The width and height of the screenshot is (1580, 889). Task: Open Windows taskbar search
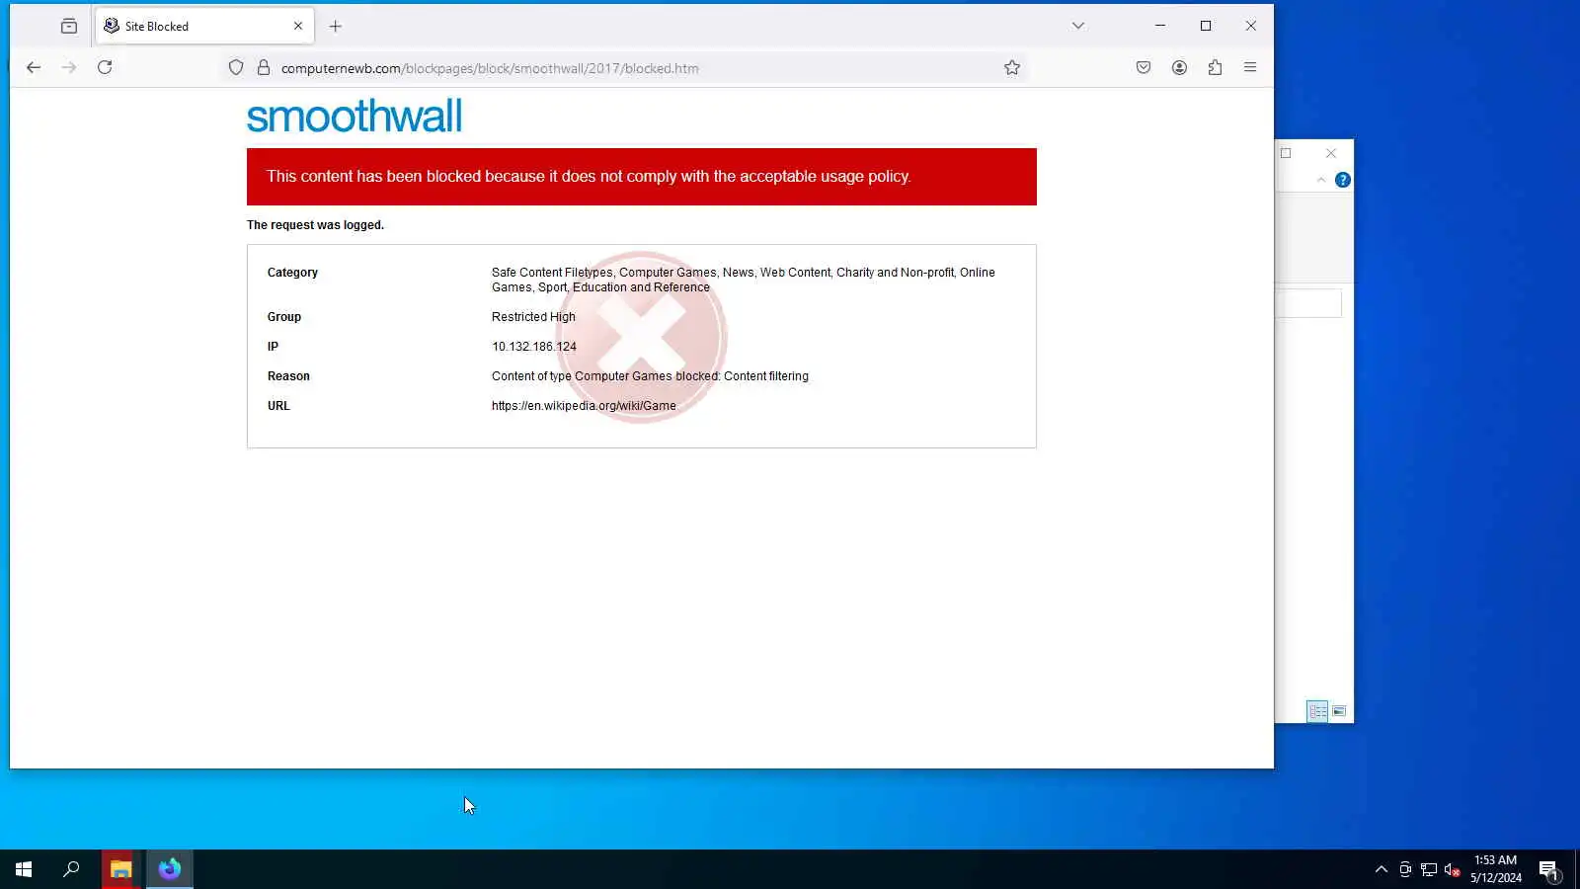pyautogui.click(x=71, y=869)
